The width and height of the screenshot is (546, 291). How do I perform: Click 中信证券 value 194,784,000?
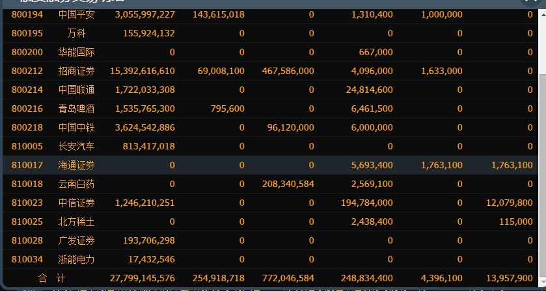[366, 203]
